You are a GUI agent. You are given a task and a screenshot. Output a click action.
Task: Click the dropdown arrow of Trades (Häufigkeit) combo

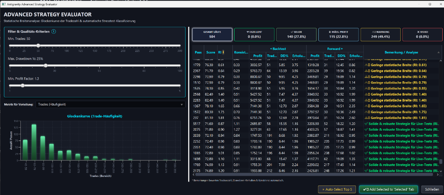tap(182, 105)
